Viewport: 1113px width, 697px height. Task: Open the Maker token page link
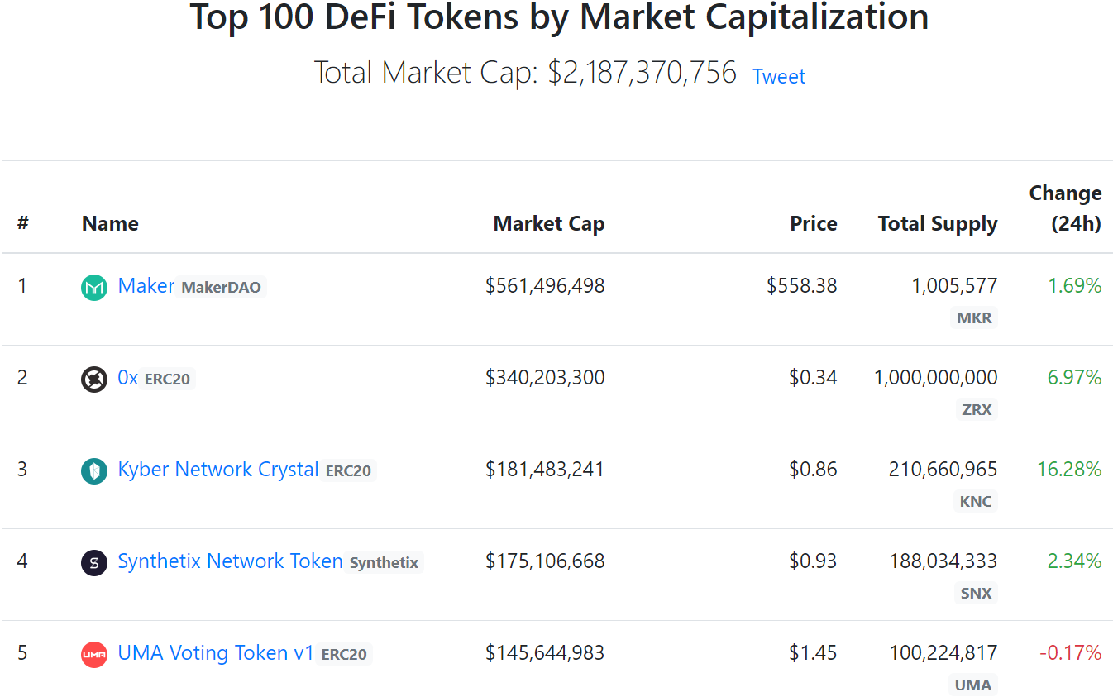point(146,286)
